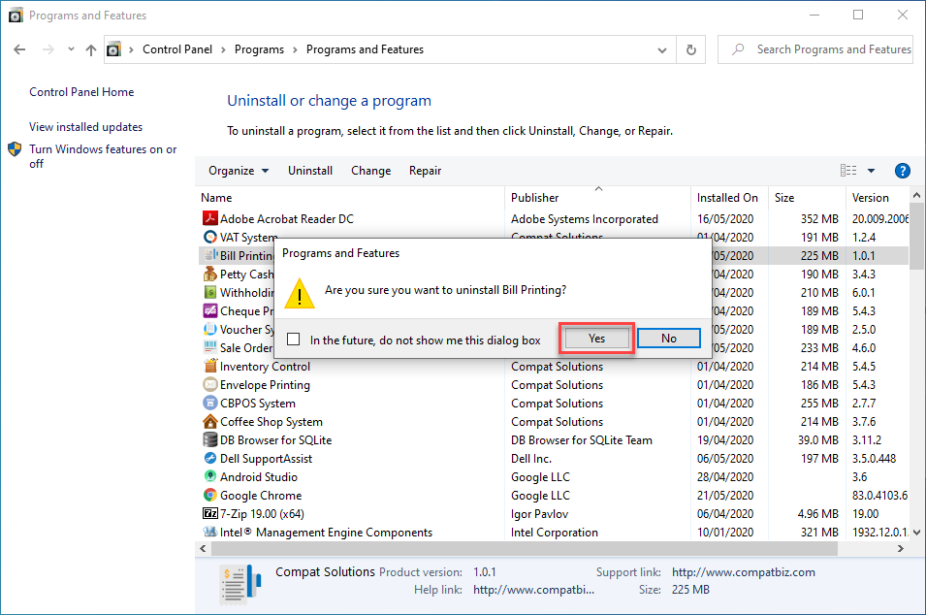Click the refresh button in address bar
Viewport: 926px width, 615px height.
(691, 49)
